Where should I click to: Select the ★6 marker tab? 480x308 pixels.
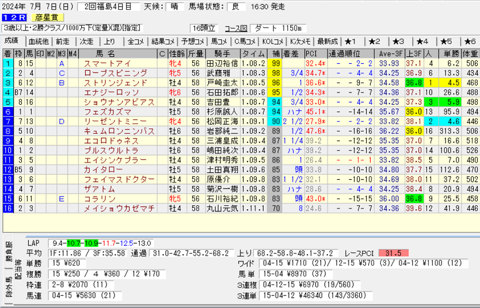click(469, 41)
